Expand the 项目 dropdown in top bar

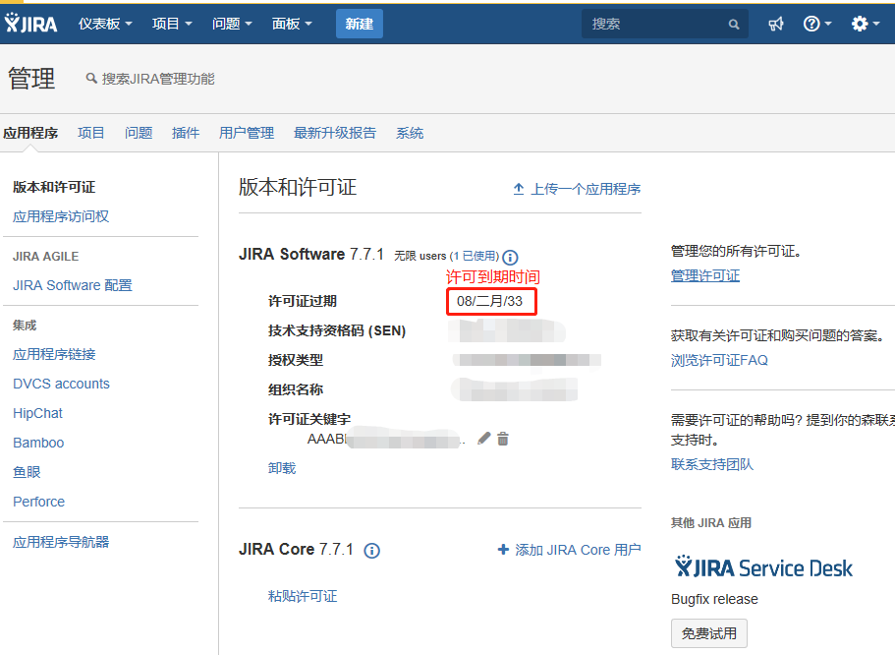click(172, 24)
